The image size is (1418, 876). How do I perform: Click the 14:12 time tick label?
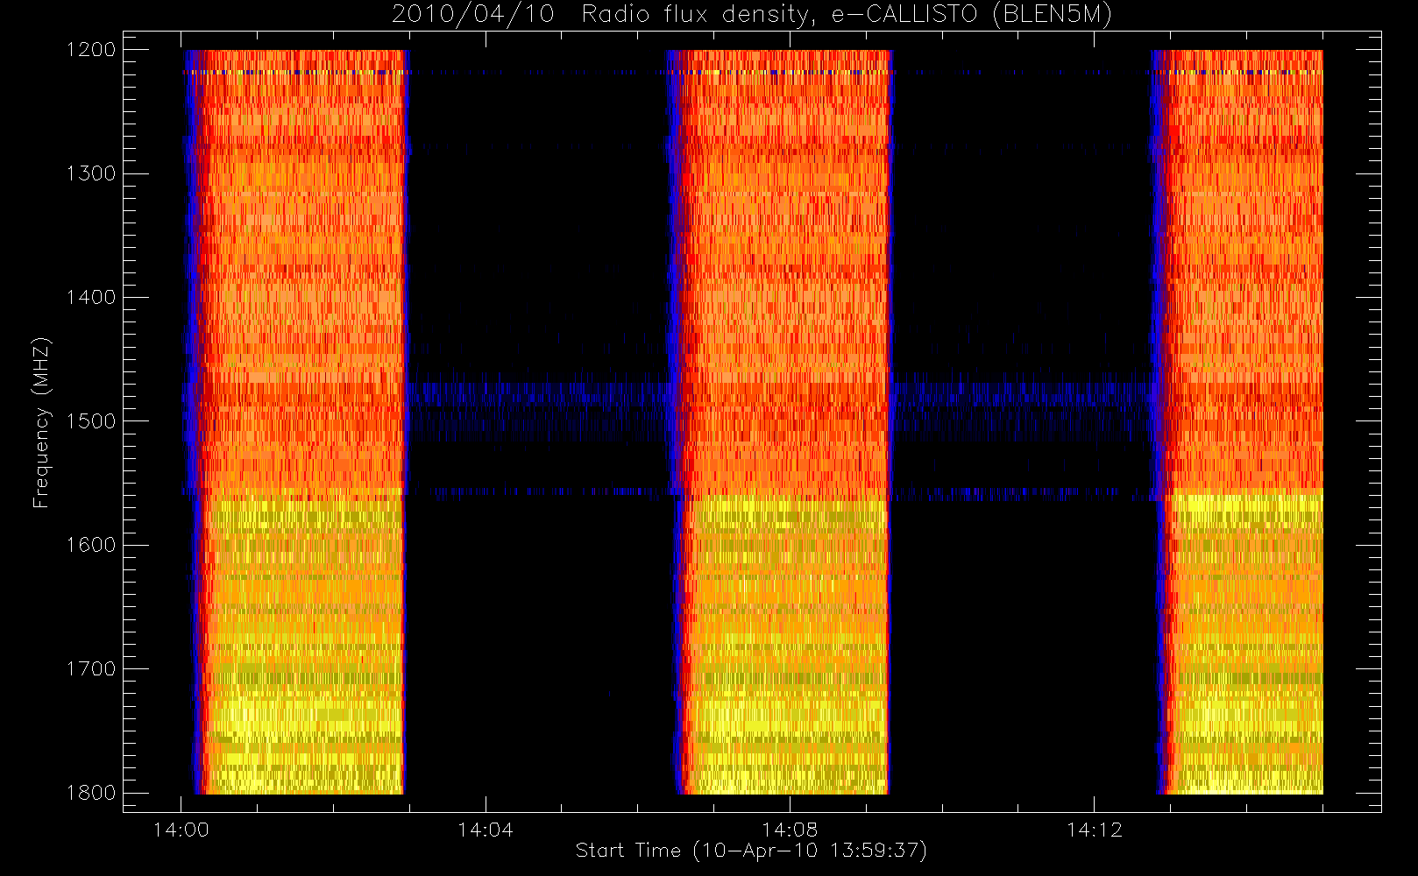click(x=1095, y=830)
